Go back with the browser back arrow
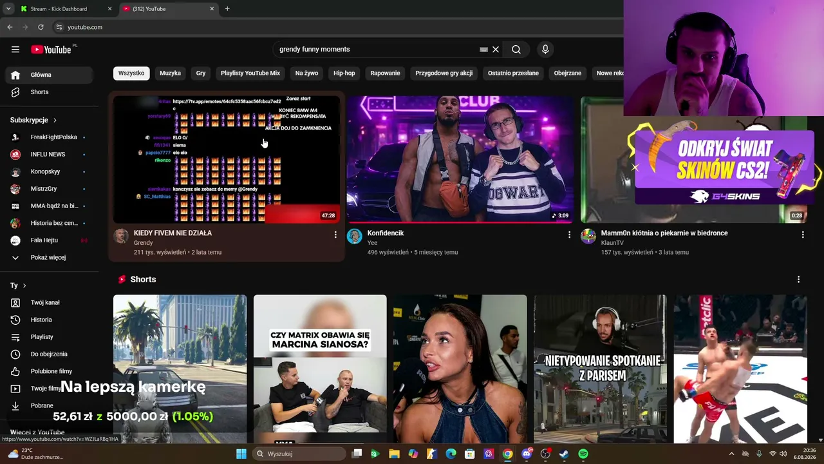The image size is (824, 464). coord(10,27)
